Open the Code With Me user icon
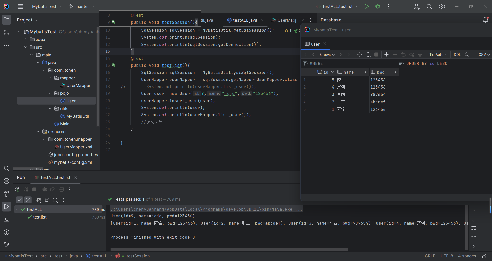Viewport: 492px width, 261px height. pos(417,6)
